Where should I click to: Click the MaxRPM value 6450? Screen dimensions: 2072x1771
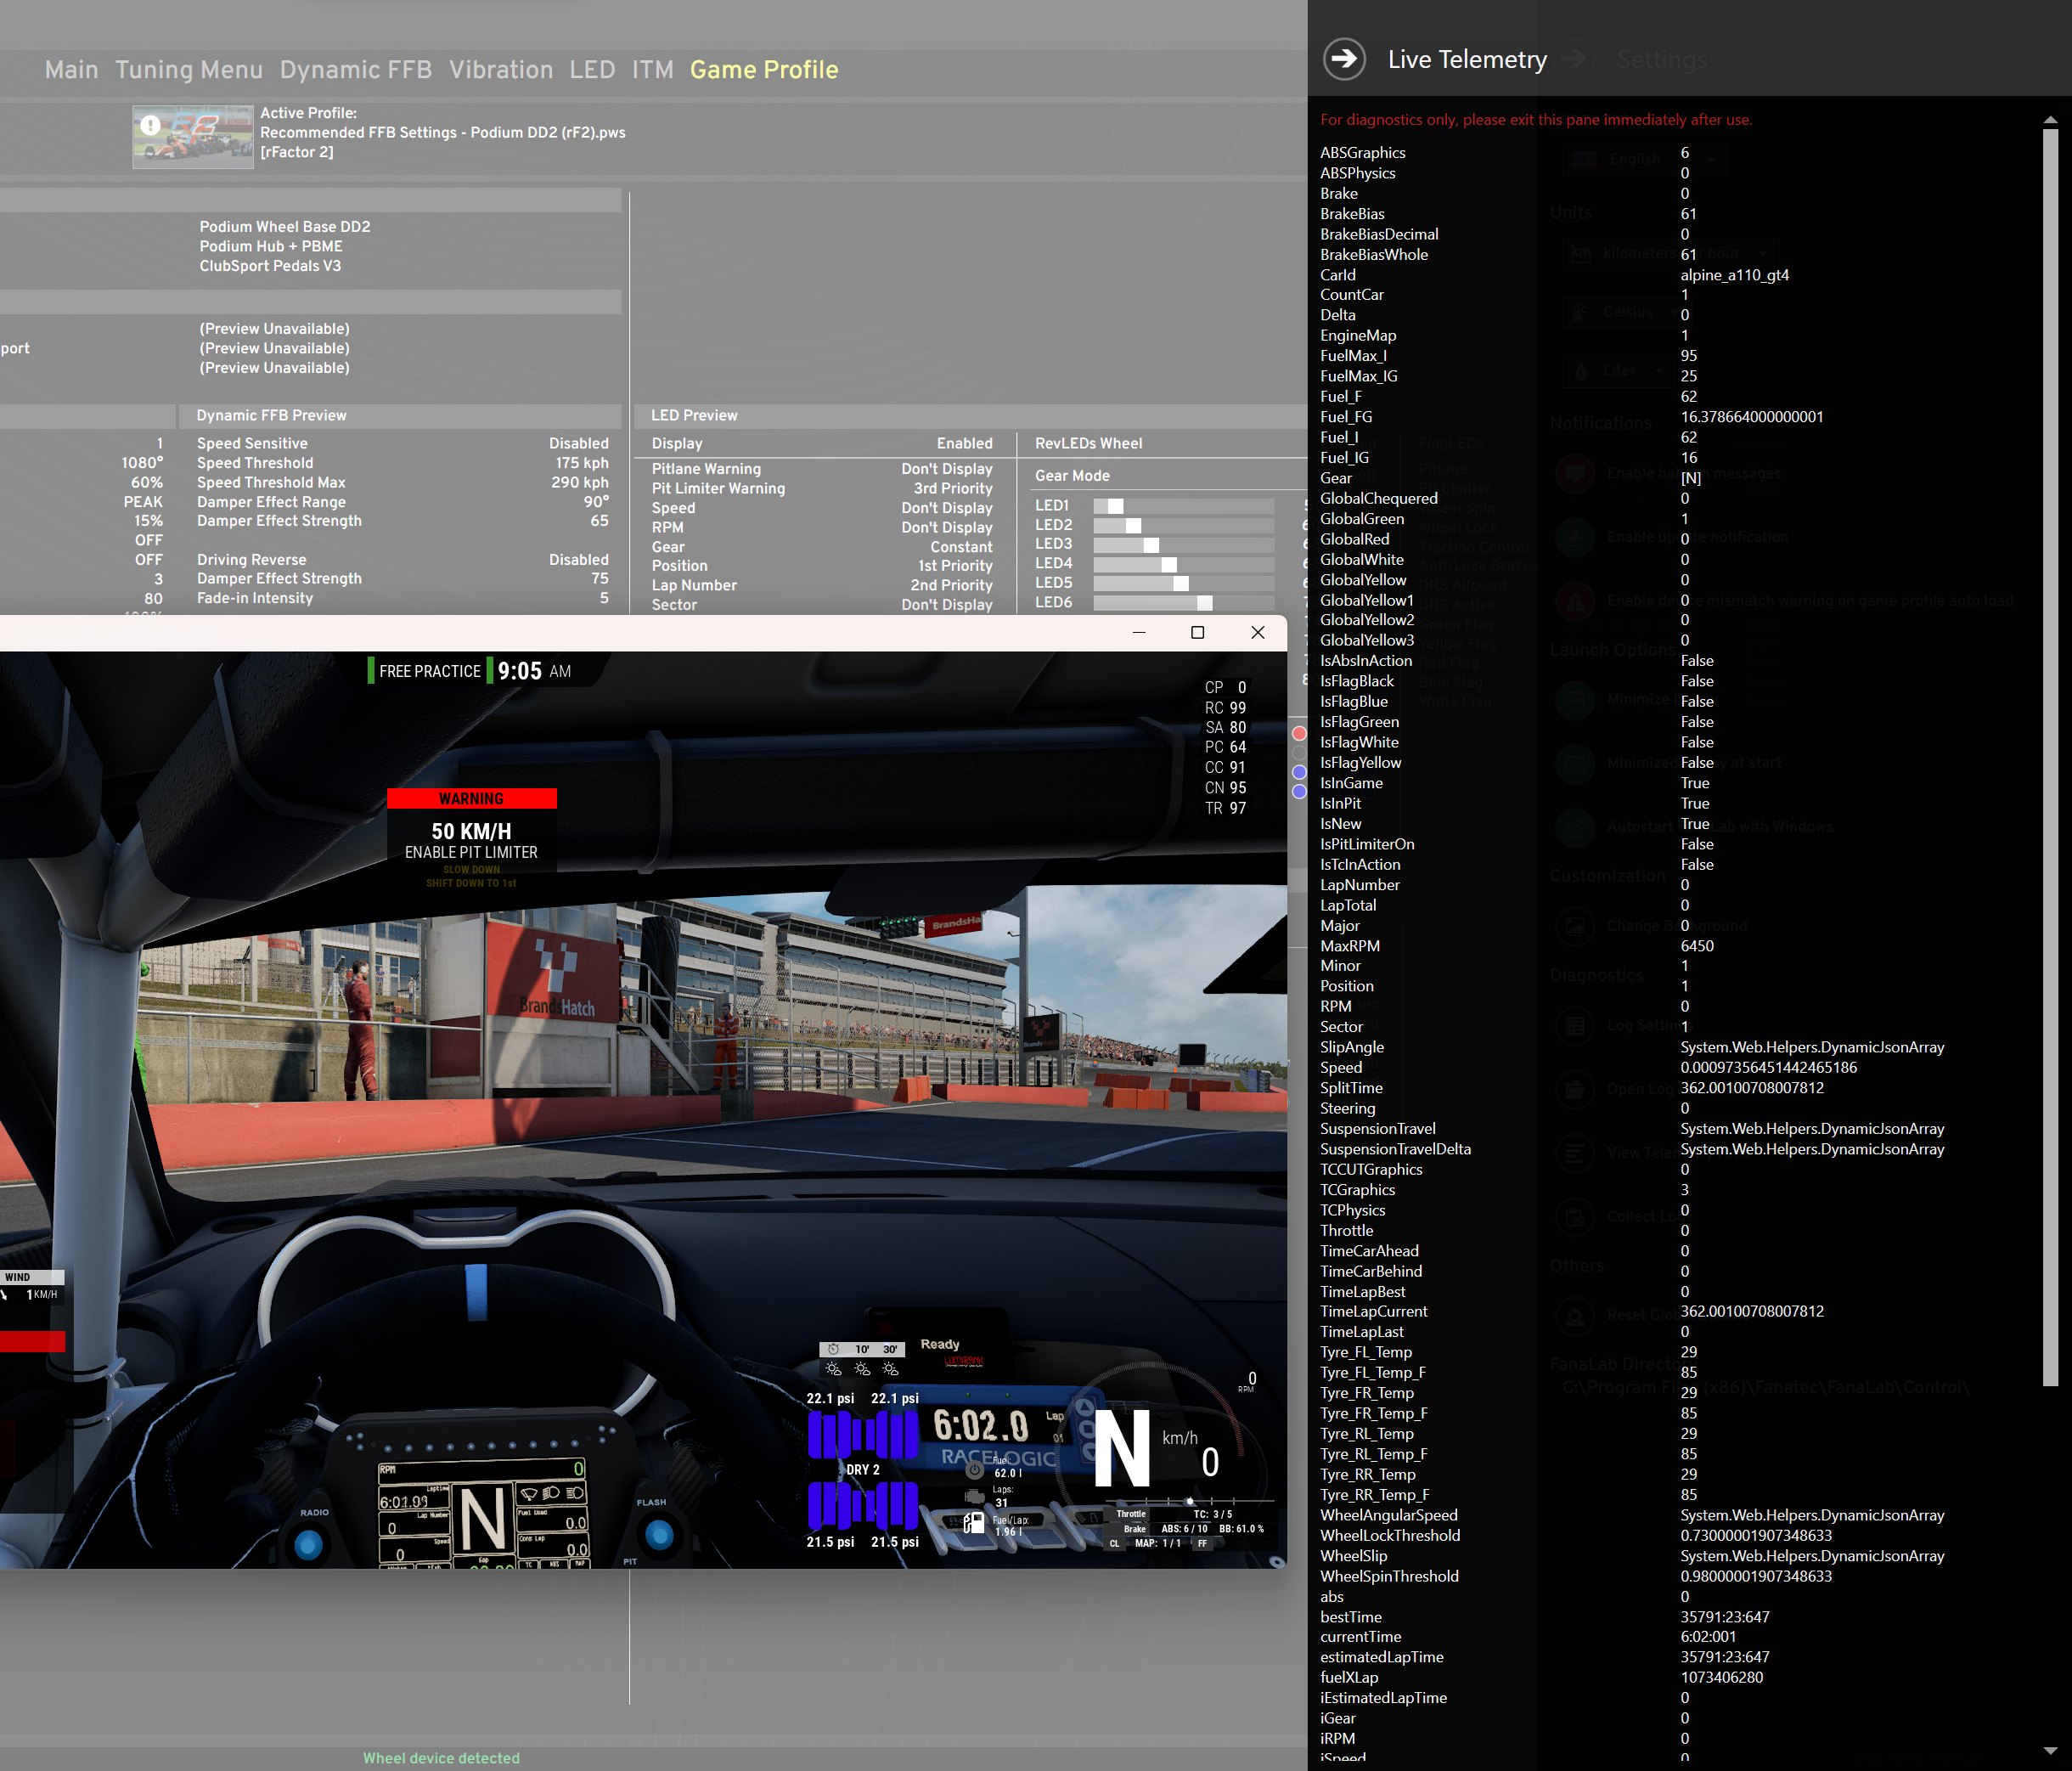point(1697,946)
